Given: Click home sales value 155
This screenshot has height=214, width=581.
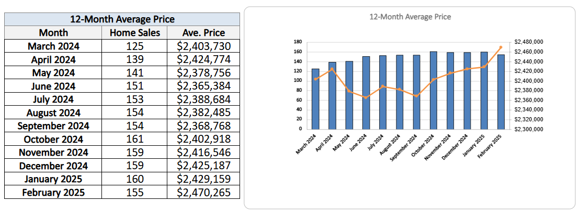Looking at the screenshot, I should [x=135, y=192].
